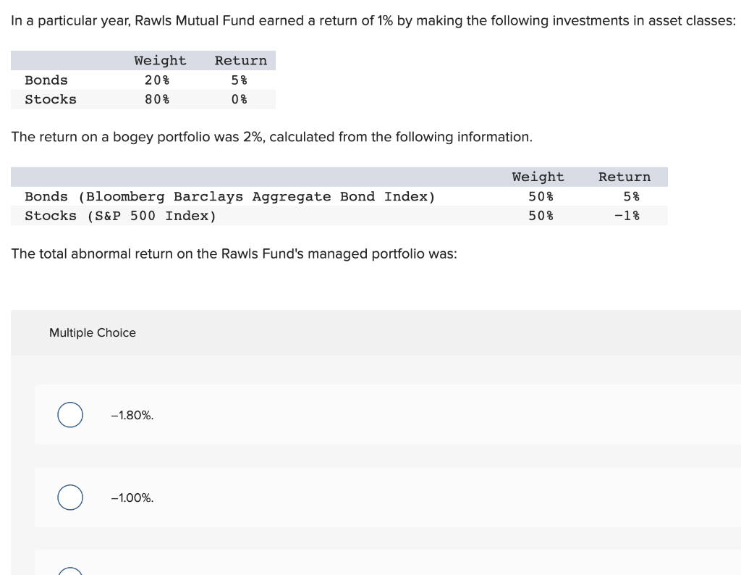Click the Multiple Choice section header
This screenshot has width=741, height=575.
click(92, 332)
